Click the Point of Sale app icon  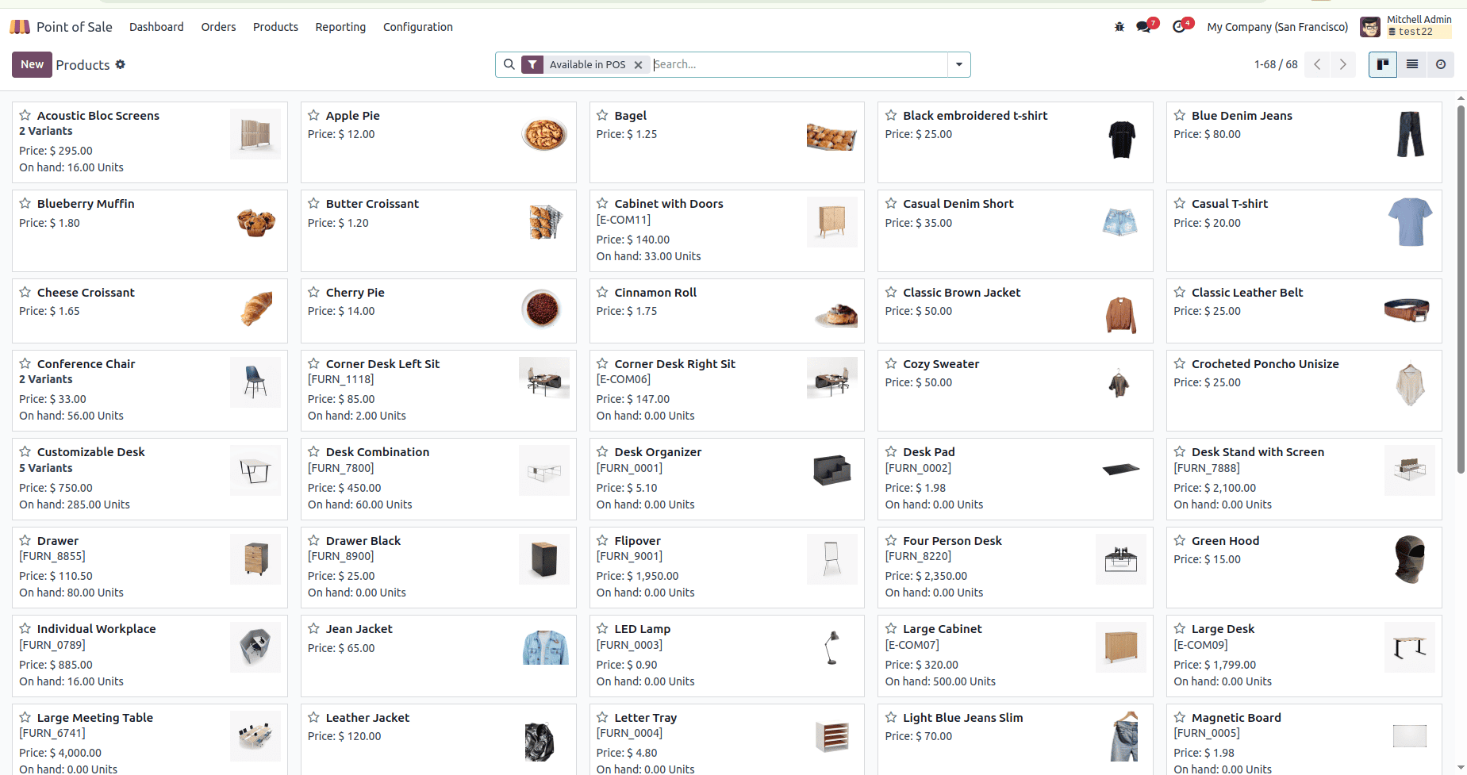(20, 27)
